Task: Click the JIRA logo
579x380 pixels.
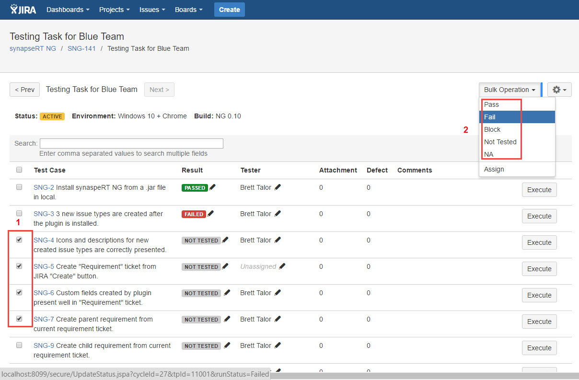Action: coord(23,10)
